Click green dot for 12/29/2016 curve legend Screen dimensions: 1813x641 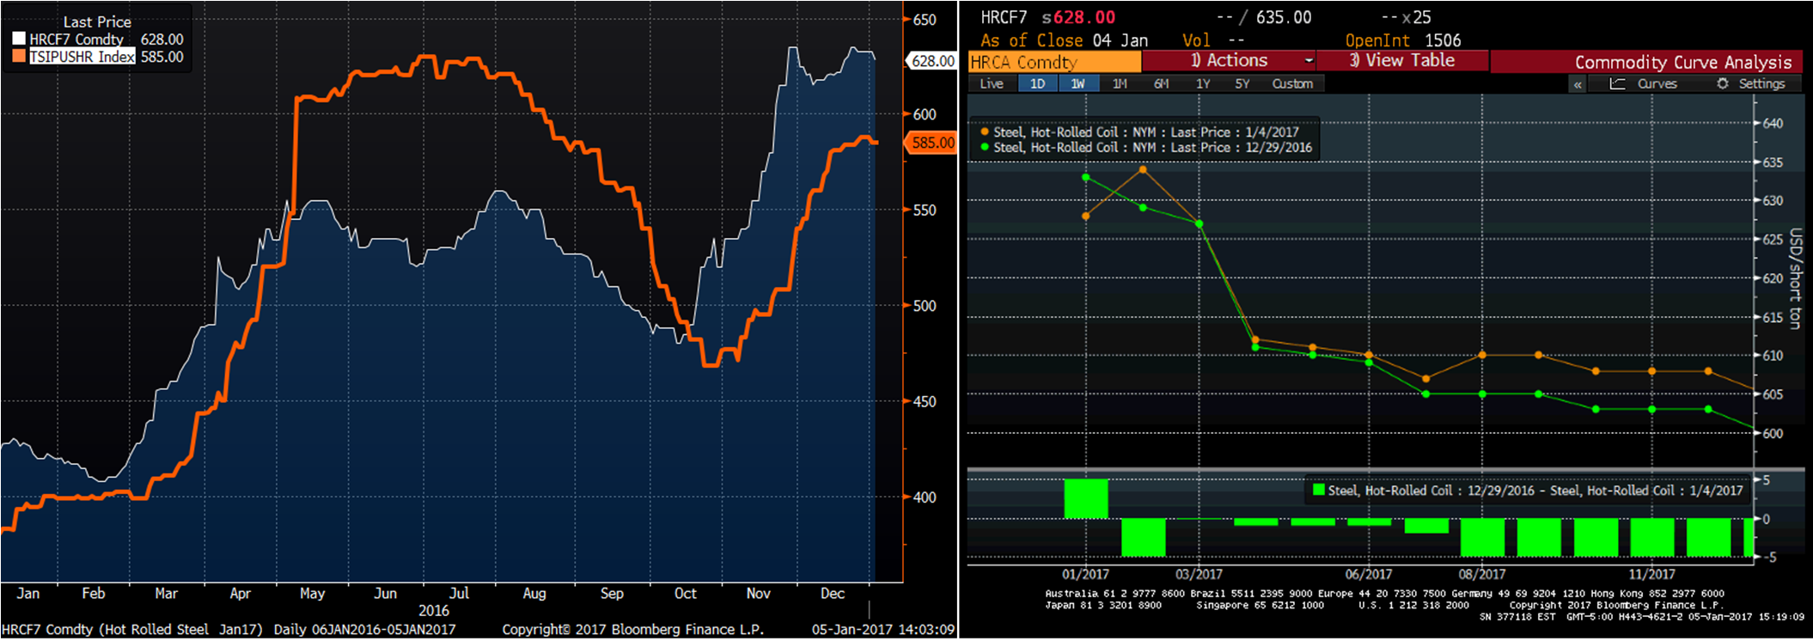pos(985,148)
